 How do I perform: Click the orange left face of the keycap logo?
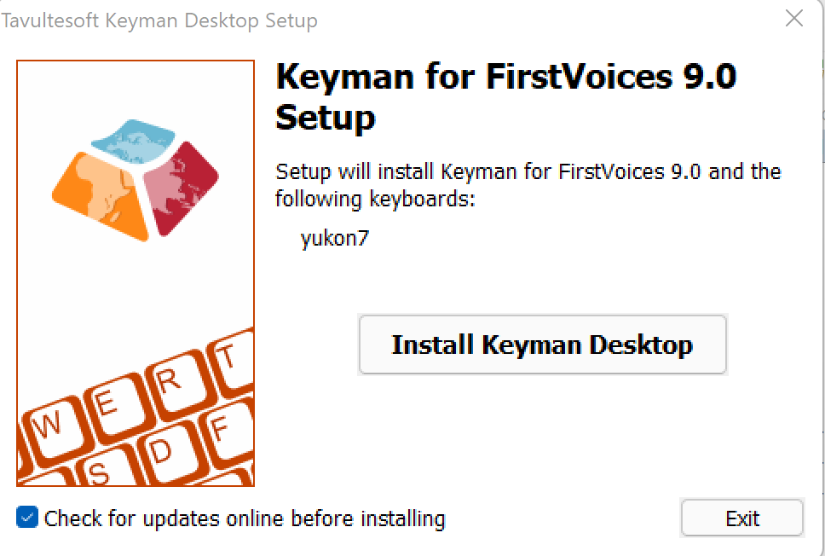coord(100,194)
